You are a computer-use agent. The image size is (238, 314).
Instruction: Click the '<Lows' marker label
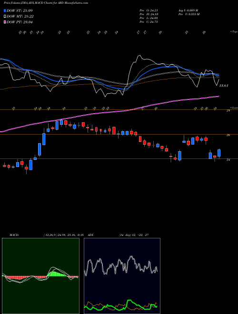click(234, 108)
